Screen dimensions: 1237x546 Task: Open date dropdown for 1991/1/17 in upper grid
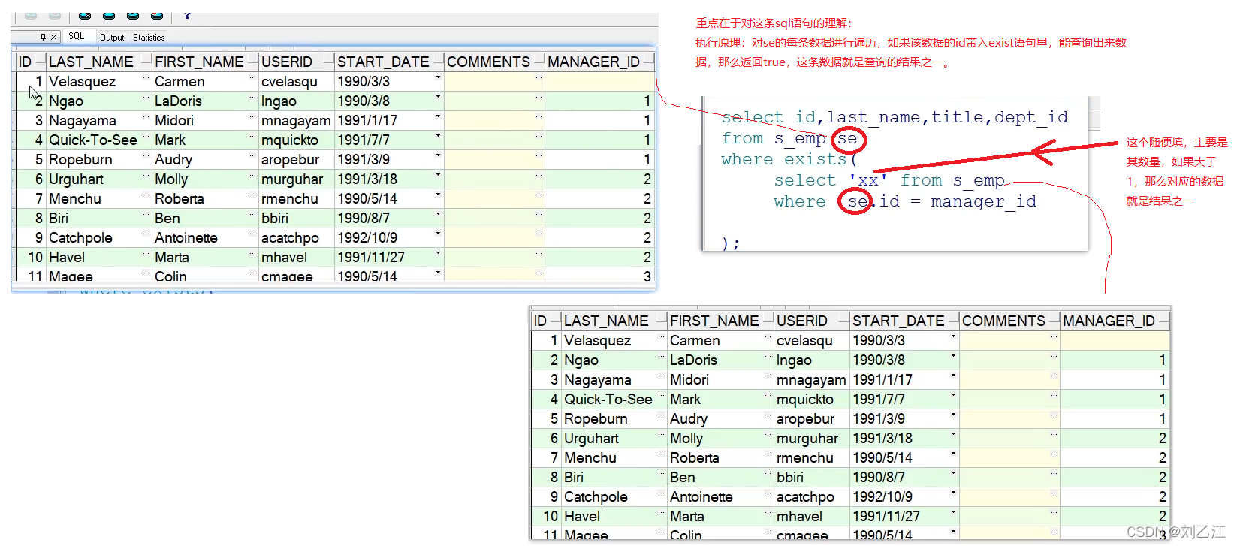pos(438,116)
